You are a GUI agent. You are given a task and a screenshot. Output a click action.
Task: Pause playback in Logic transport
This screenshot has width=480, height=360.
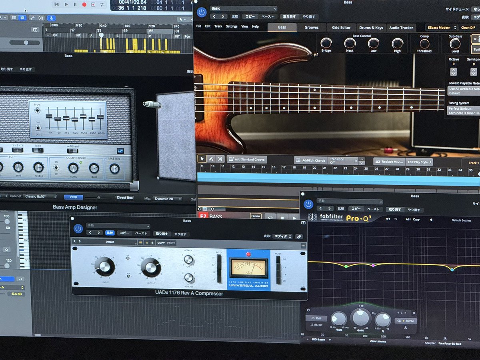[x=75, y=4]
